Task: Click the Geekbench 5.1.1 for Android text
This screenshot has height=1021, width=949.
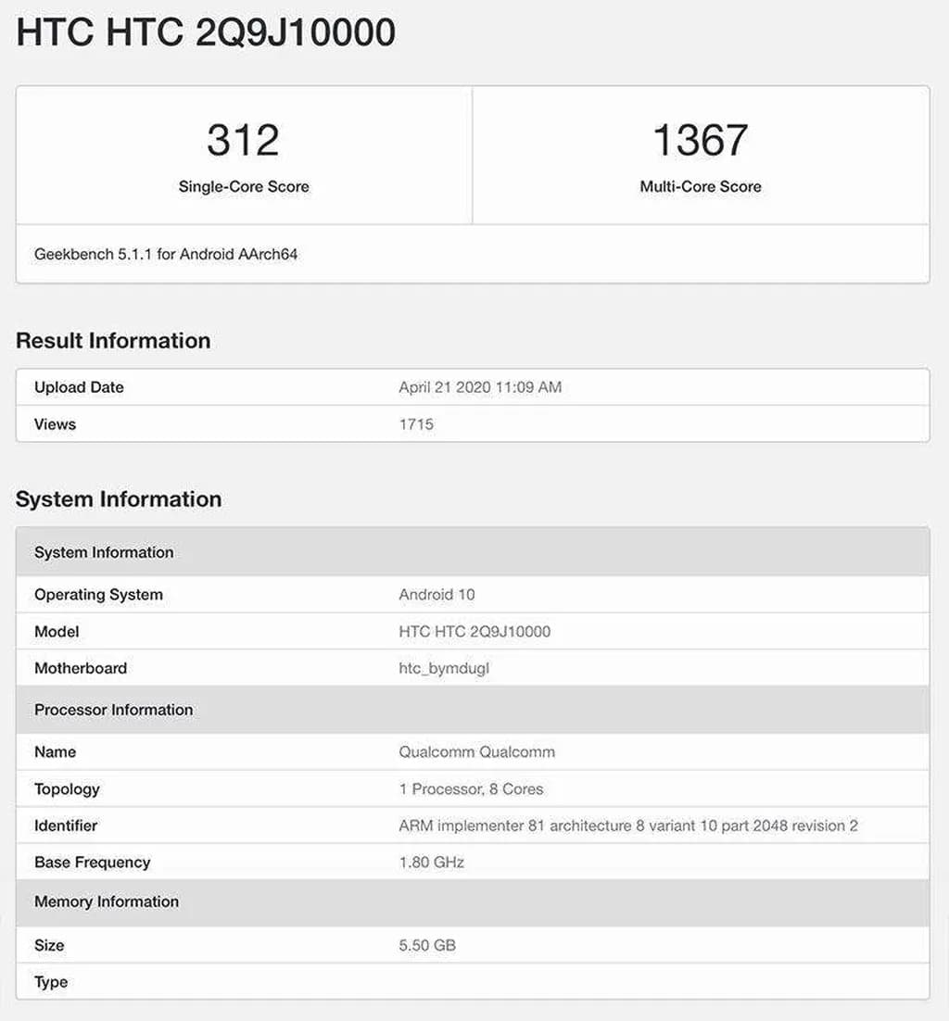Action: point(166,254)
